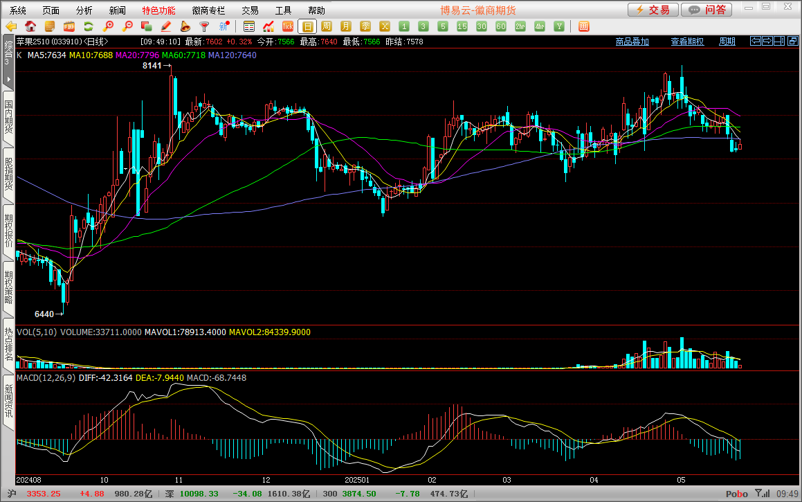
Task: Click the next contract right-arrow icon
Action: pyautogui.click(x=767, y=41)
